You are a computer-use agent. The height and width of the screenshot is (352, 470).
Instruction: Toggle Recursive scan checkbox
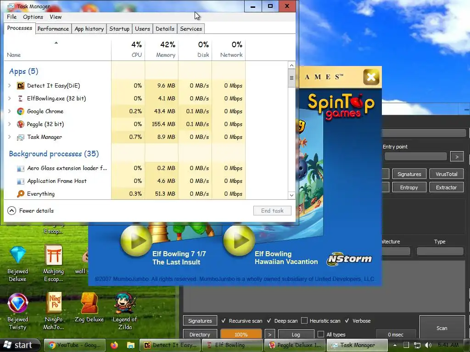point(224,320)
